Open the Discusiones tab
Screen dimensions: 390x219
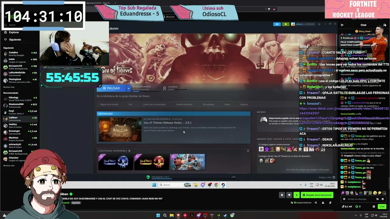point(208,104)
